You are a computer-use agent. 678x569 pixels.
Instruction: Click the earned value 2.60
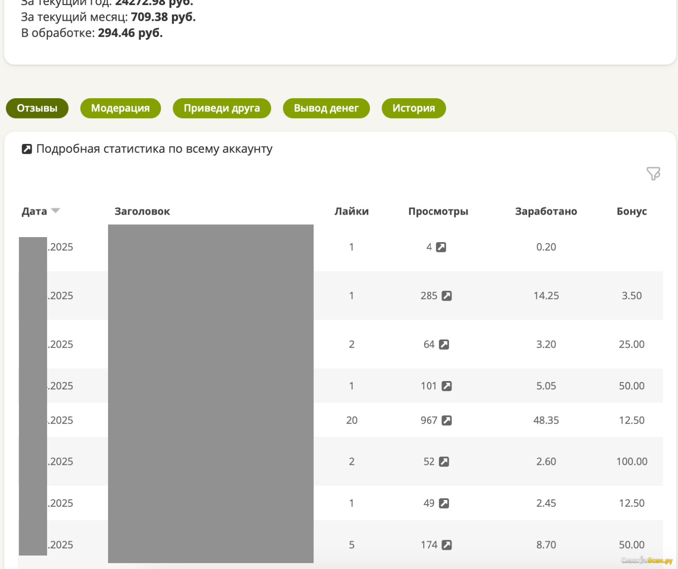pyautogui.click(x=546, y=462)
